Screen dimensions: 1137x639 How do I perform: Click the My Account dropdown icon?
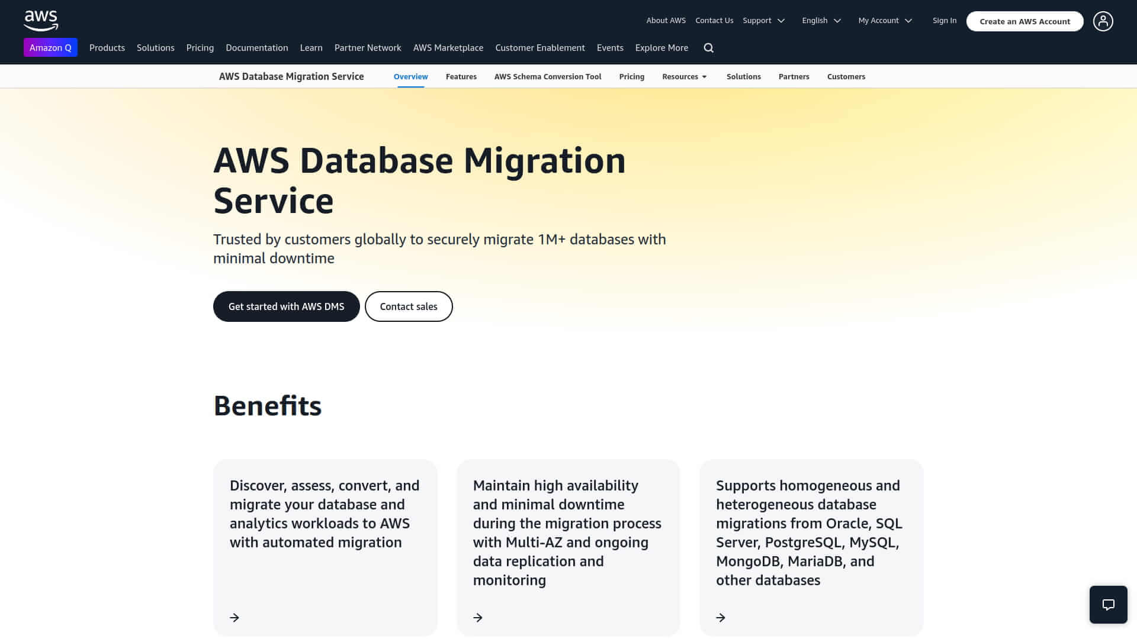coord(909,20)
